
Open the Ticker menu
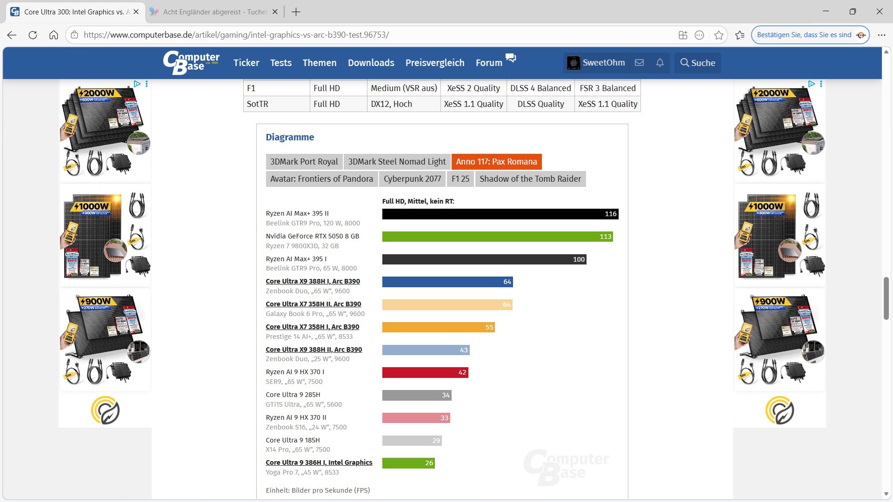[246, 63]
